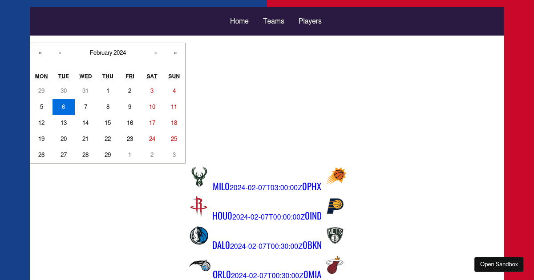534x280 pixels.
Task: Jump to next year with double-right chevron
Action: pos(175,52)
